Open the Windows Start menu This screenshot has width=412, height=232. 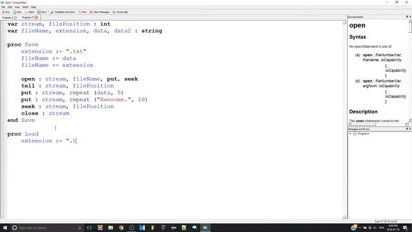click(5, 227)
